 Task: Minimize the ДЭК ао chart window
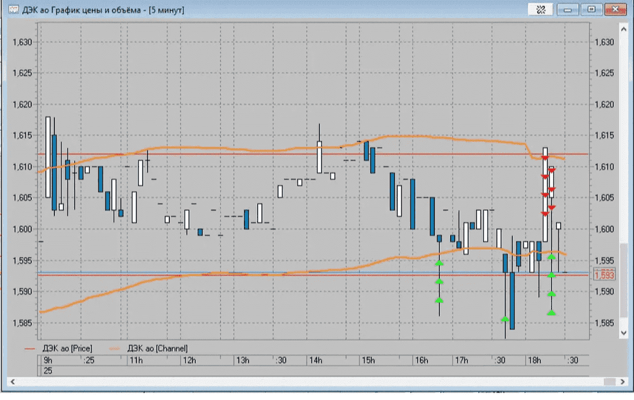click(567, 9)
